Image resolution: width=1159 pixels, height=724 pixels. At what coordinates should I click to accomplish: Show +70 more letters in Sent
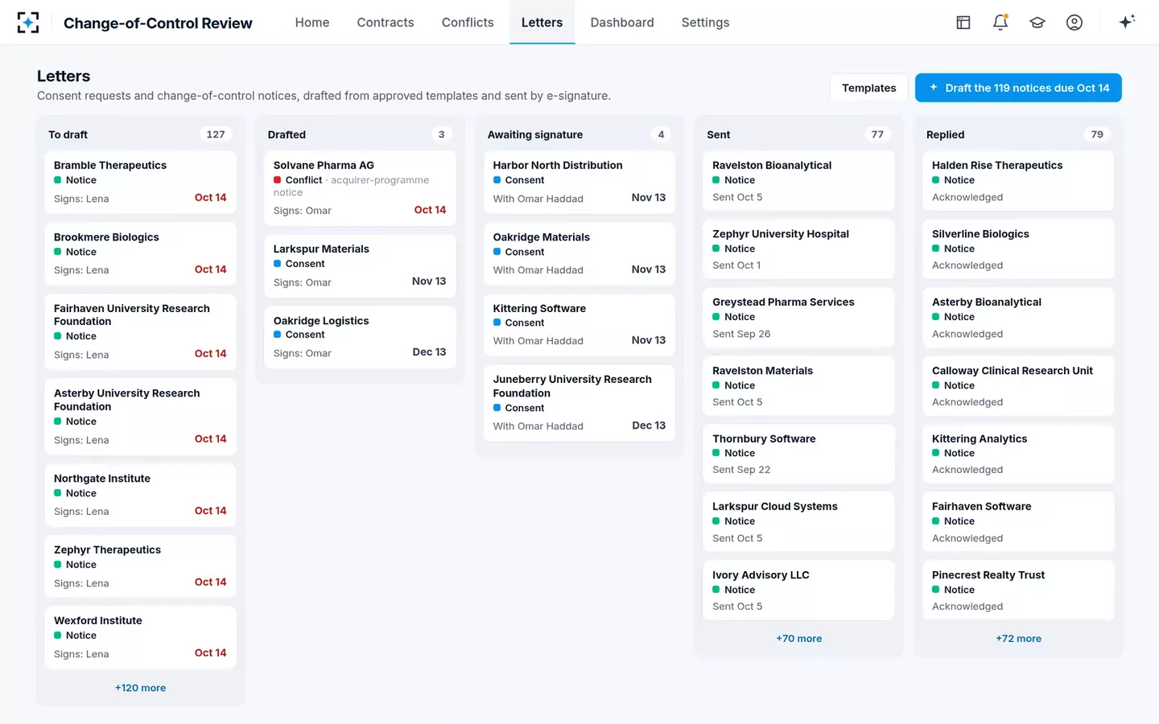click(799, 639)
